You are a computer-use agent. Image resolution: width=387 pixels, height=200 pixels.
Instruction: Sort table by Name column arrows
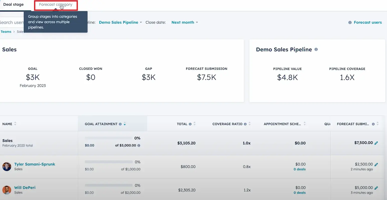point(15,124)
